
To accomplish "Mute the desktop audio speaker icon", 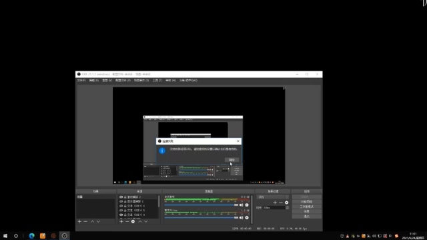I will (242, 205).
